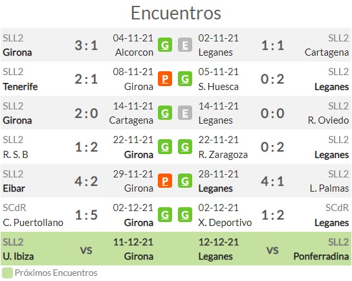
Task: Click green G badge for S. Huesca match
Action: click(x=185, y=78)
